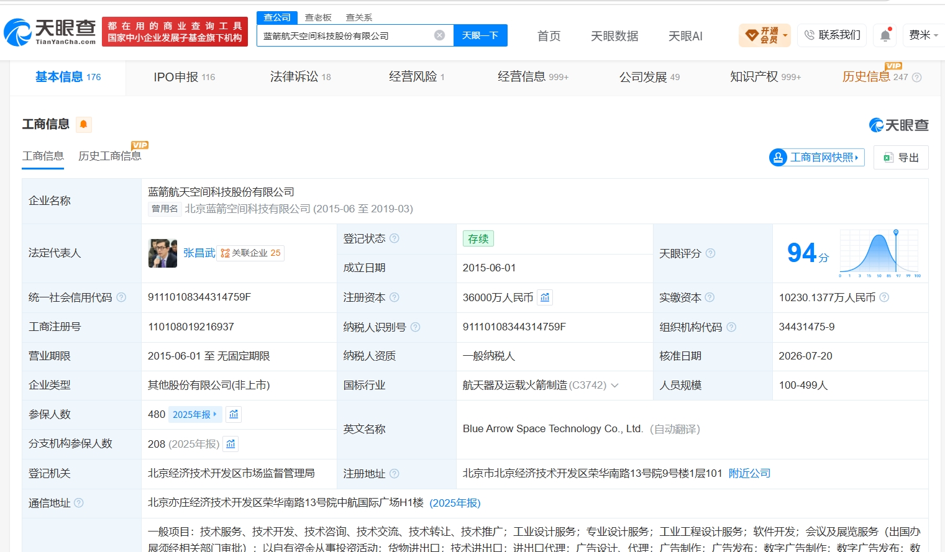Select the 经营信息 999+ tab
This screenshot has width=945, height=552.
[x=533, y=77]
